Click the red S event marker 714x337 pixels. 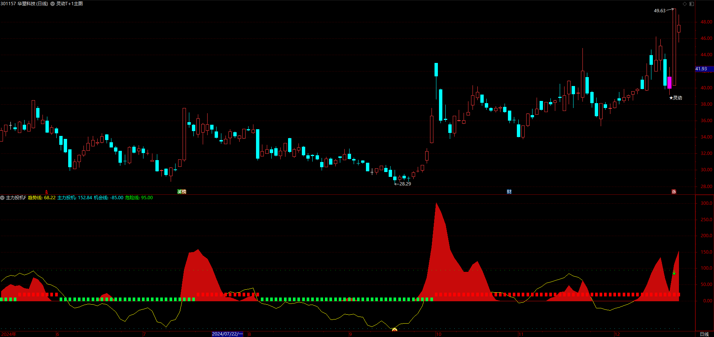click(x=47, y=192)
